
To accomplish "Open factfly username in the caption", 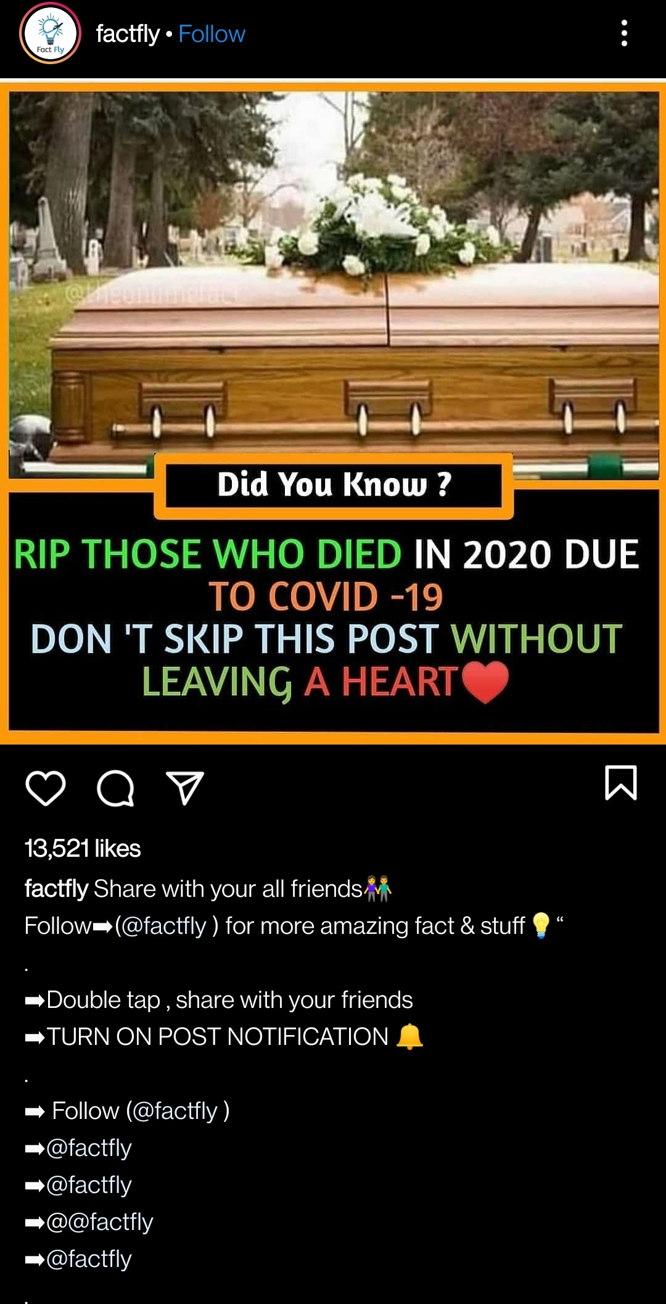I will [x=56, y=889].
